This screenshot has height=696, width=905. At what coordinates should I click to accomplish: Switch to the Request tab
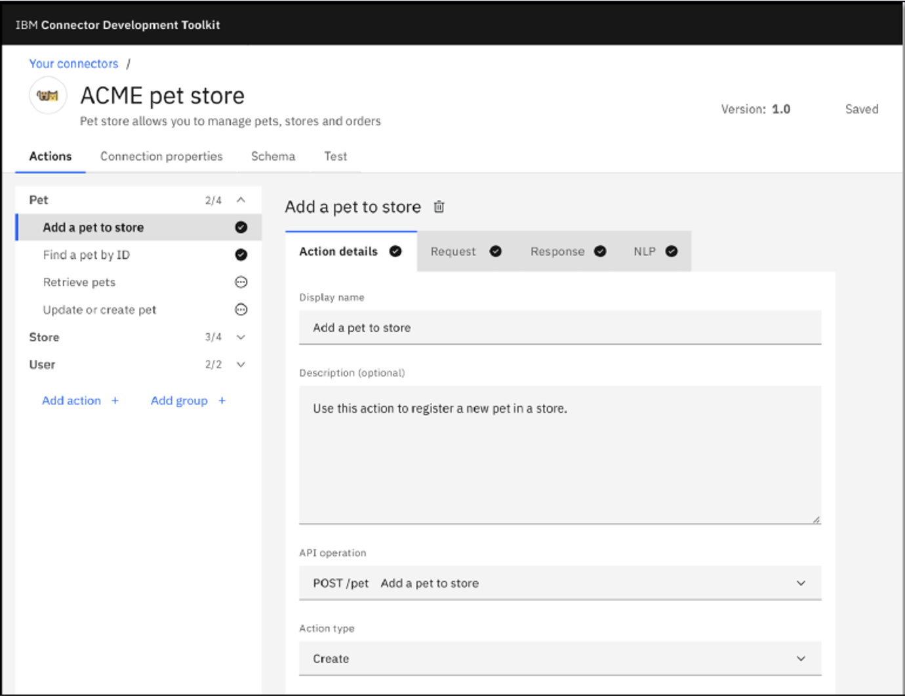(x=453, y=252)
